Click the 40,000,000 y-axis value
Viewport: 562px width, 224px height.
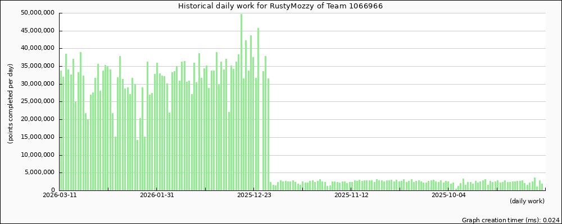coord(37,48)
